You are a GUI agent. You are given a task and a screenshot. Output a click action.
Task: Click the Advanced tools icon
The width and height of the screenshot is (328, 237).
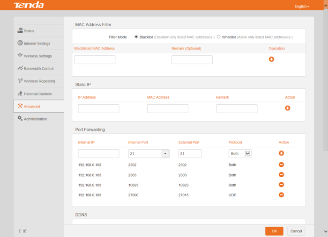coord(20,106)
